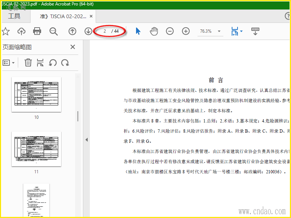Activate the selection arrow tool
This screenshot has width=291, height=218.
tap(138, 31)
